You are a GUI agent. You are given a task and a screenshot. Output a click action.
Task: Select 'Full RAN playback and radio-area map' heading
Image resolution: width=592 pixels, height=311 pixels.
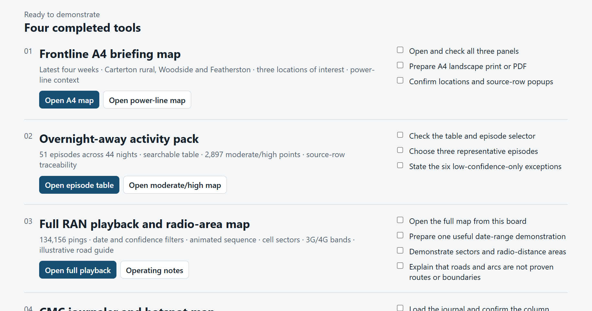click(145, 224)
